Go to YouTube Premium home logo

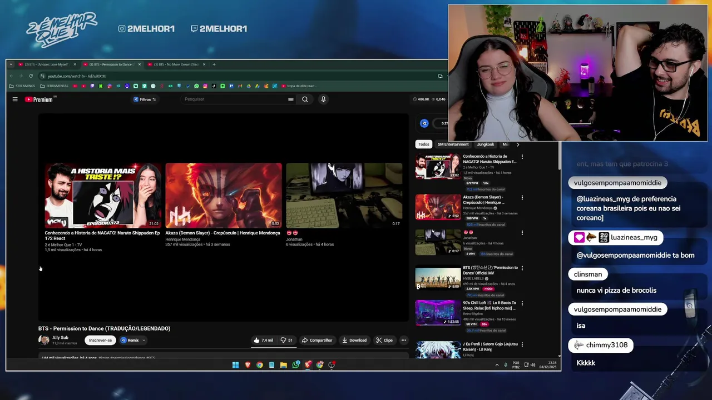(x=39, y=99)
